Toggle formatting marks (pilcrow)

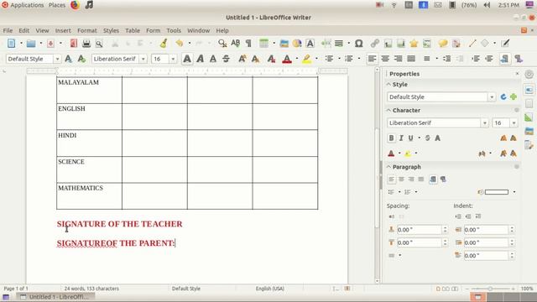click(x=248, y=44)
